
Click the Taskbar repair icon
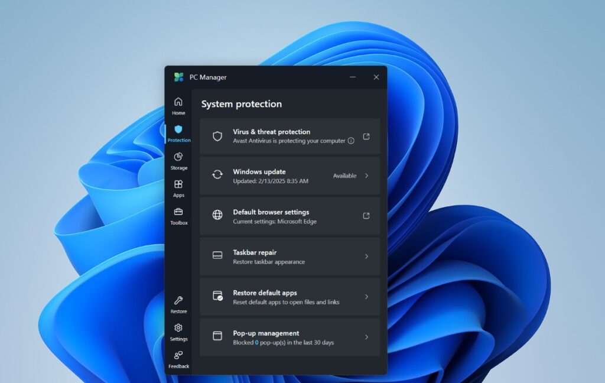pyautogui.click(x=218, y=256)
